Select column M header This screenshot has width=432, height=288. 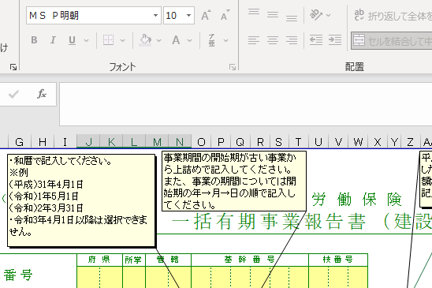click(x=157, y=142)
